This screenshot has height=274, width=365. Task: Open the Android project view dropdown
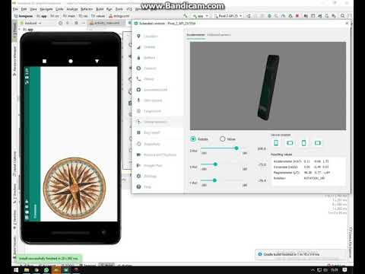30,23
